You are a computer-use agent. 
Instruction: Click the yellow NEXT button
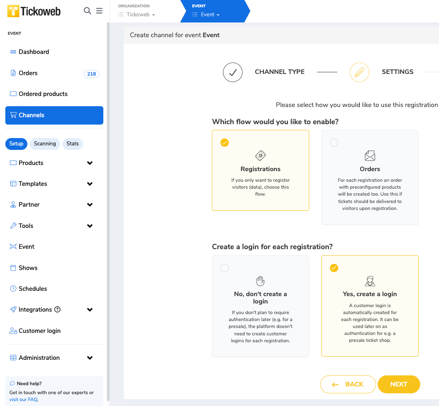point(399,384)
